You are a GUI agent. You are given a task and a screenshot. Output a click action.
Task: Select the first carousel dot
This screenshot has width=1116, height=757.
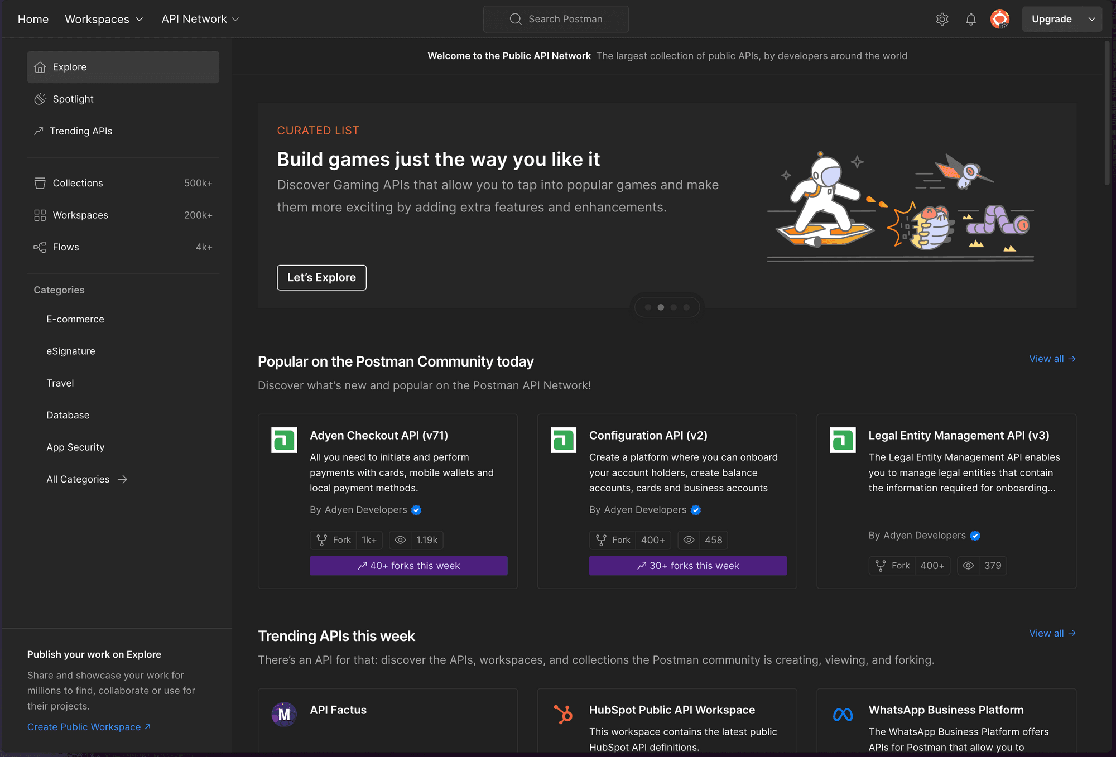[x=648, y=307]
